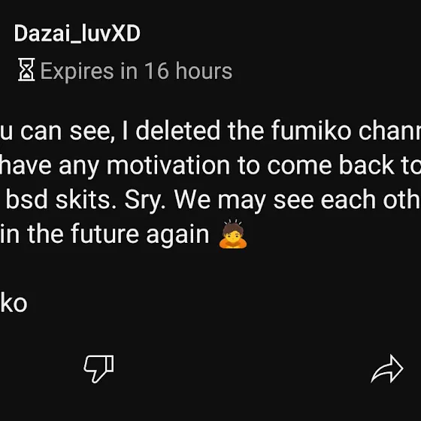Image resolution: width=421 pixels, height=421 pixels.
Task: Click the word 'deleted' in the post
Action: tap(177, 131)
